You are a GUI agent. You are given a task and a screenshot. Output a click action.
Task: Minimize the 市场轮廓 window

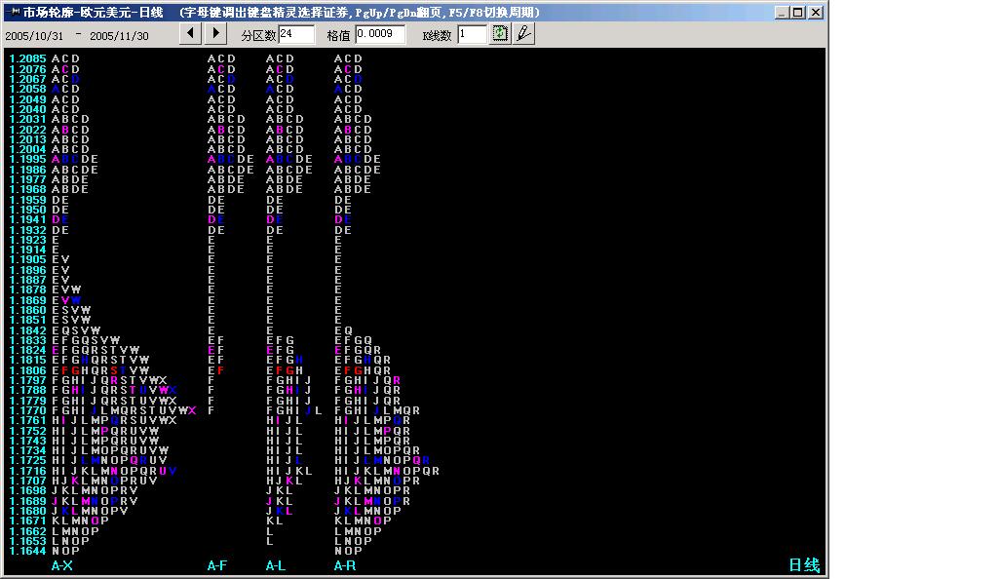[783, 12]
